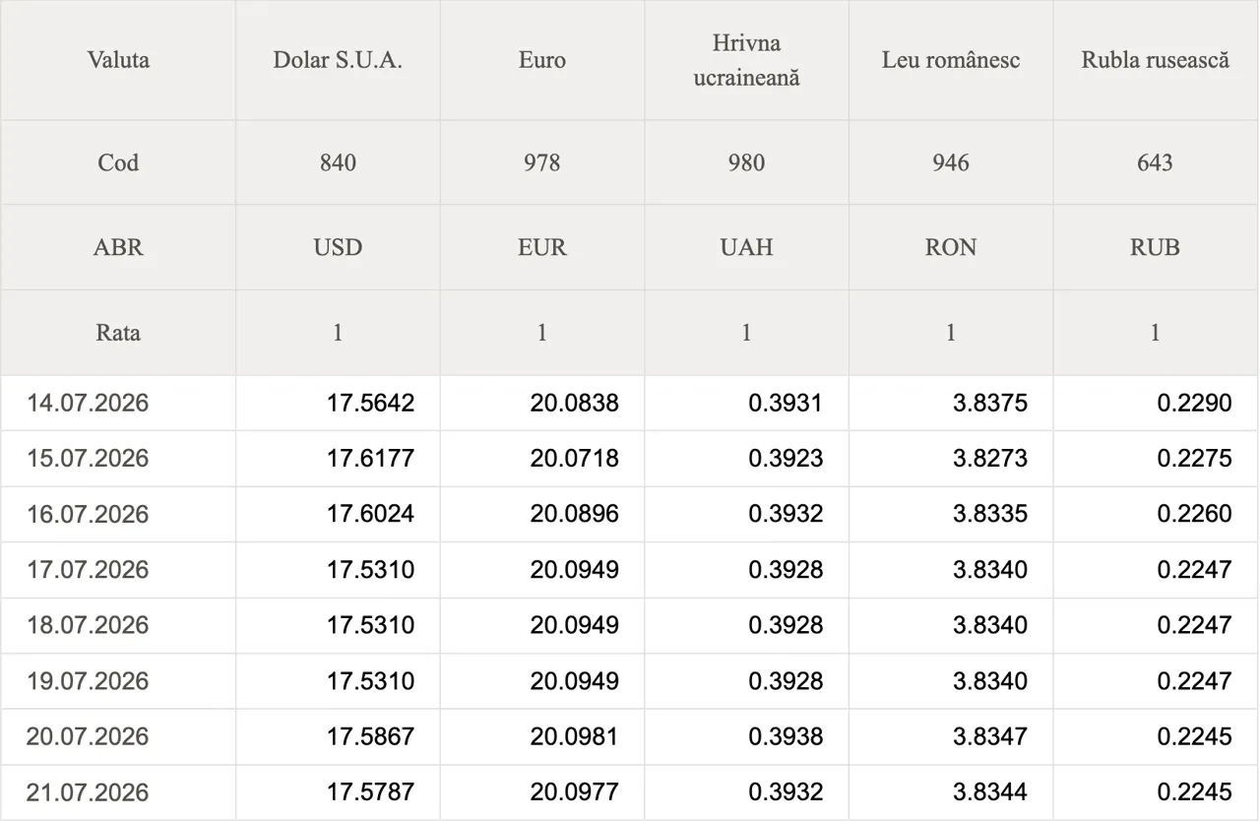The height and width of the screenshot is (821, 1260).
Task: Click the Rubla rusească column header
Action: pyautogui.click(x=1156, y=60)
